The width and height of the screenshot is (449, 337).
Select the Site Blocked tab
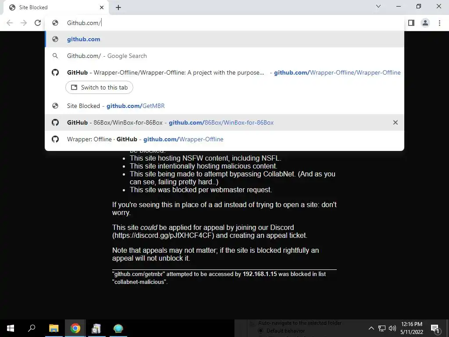[56, 7]
